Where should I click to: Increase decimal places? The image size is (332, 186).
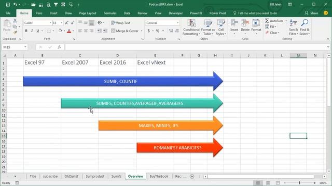[171, 31]
